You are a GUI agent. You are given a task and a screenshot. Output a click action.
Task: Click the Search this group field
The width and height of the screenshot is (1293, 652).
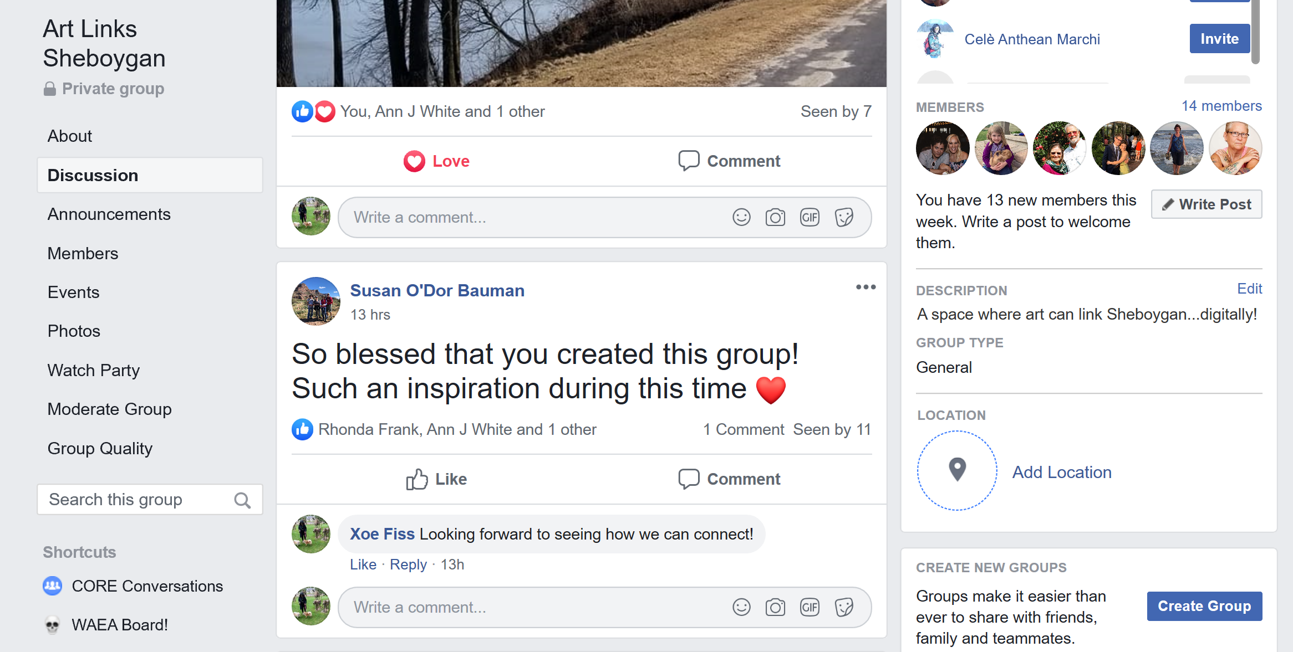click(x=150, y=500)
